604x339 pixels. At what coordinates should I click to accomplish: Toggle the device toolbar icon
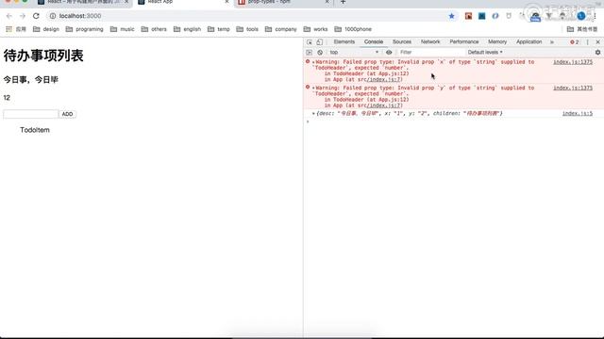pyautogui.click(x=320, y=41)
